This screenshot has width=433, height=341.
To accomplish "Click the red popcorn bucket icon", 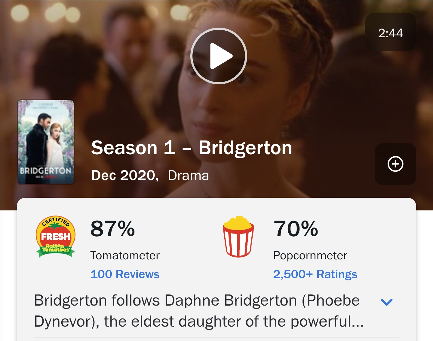I will point(238,237).
